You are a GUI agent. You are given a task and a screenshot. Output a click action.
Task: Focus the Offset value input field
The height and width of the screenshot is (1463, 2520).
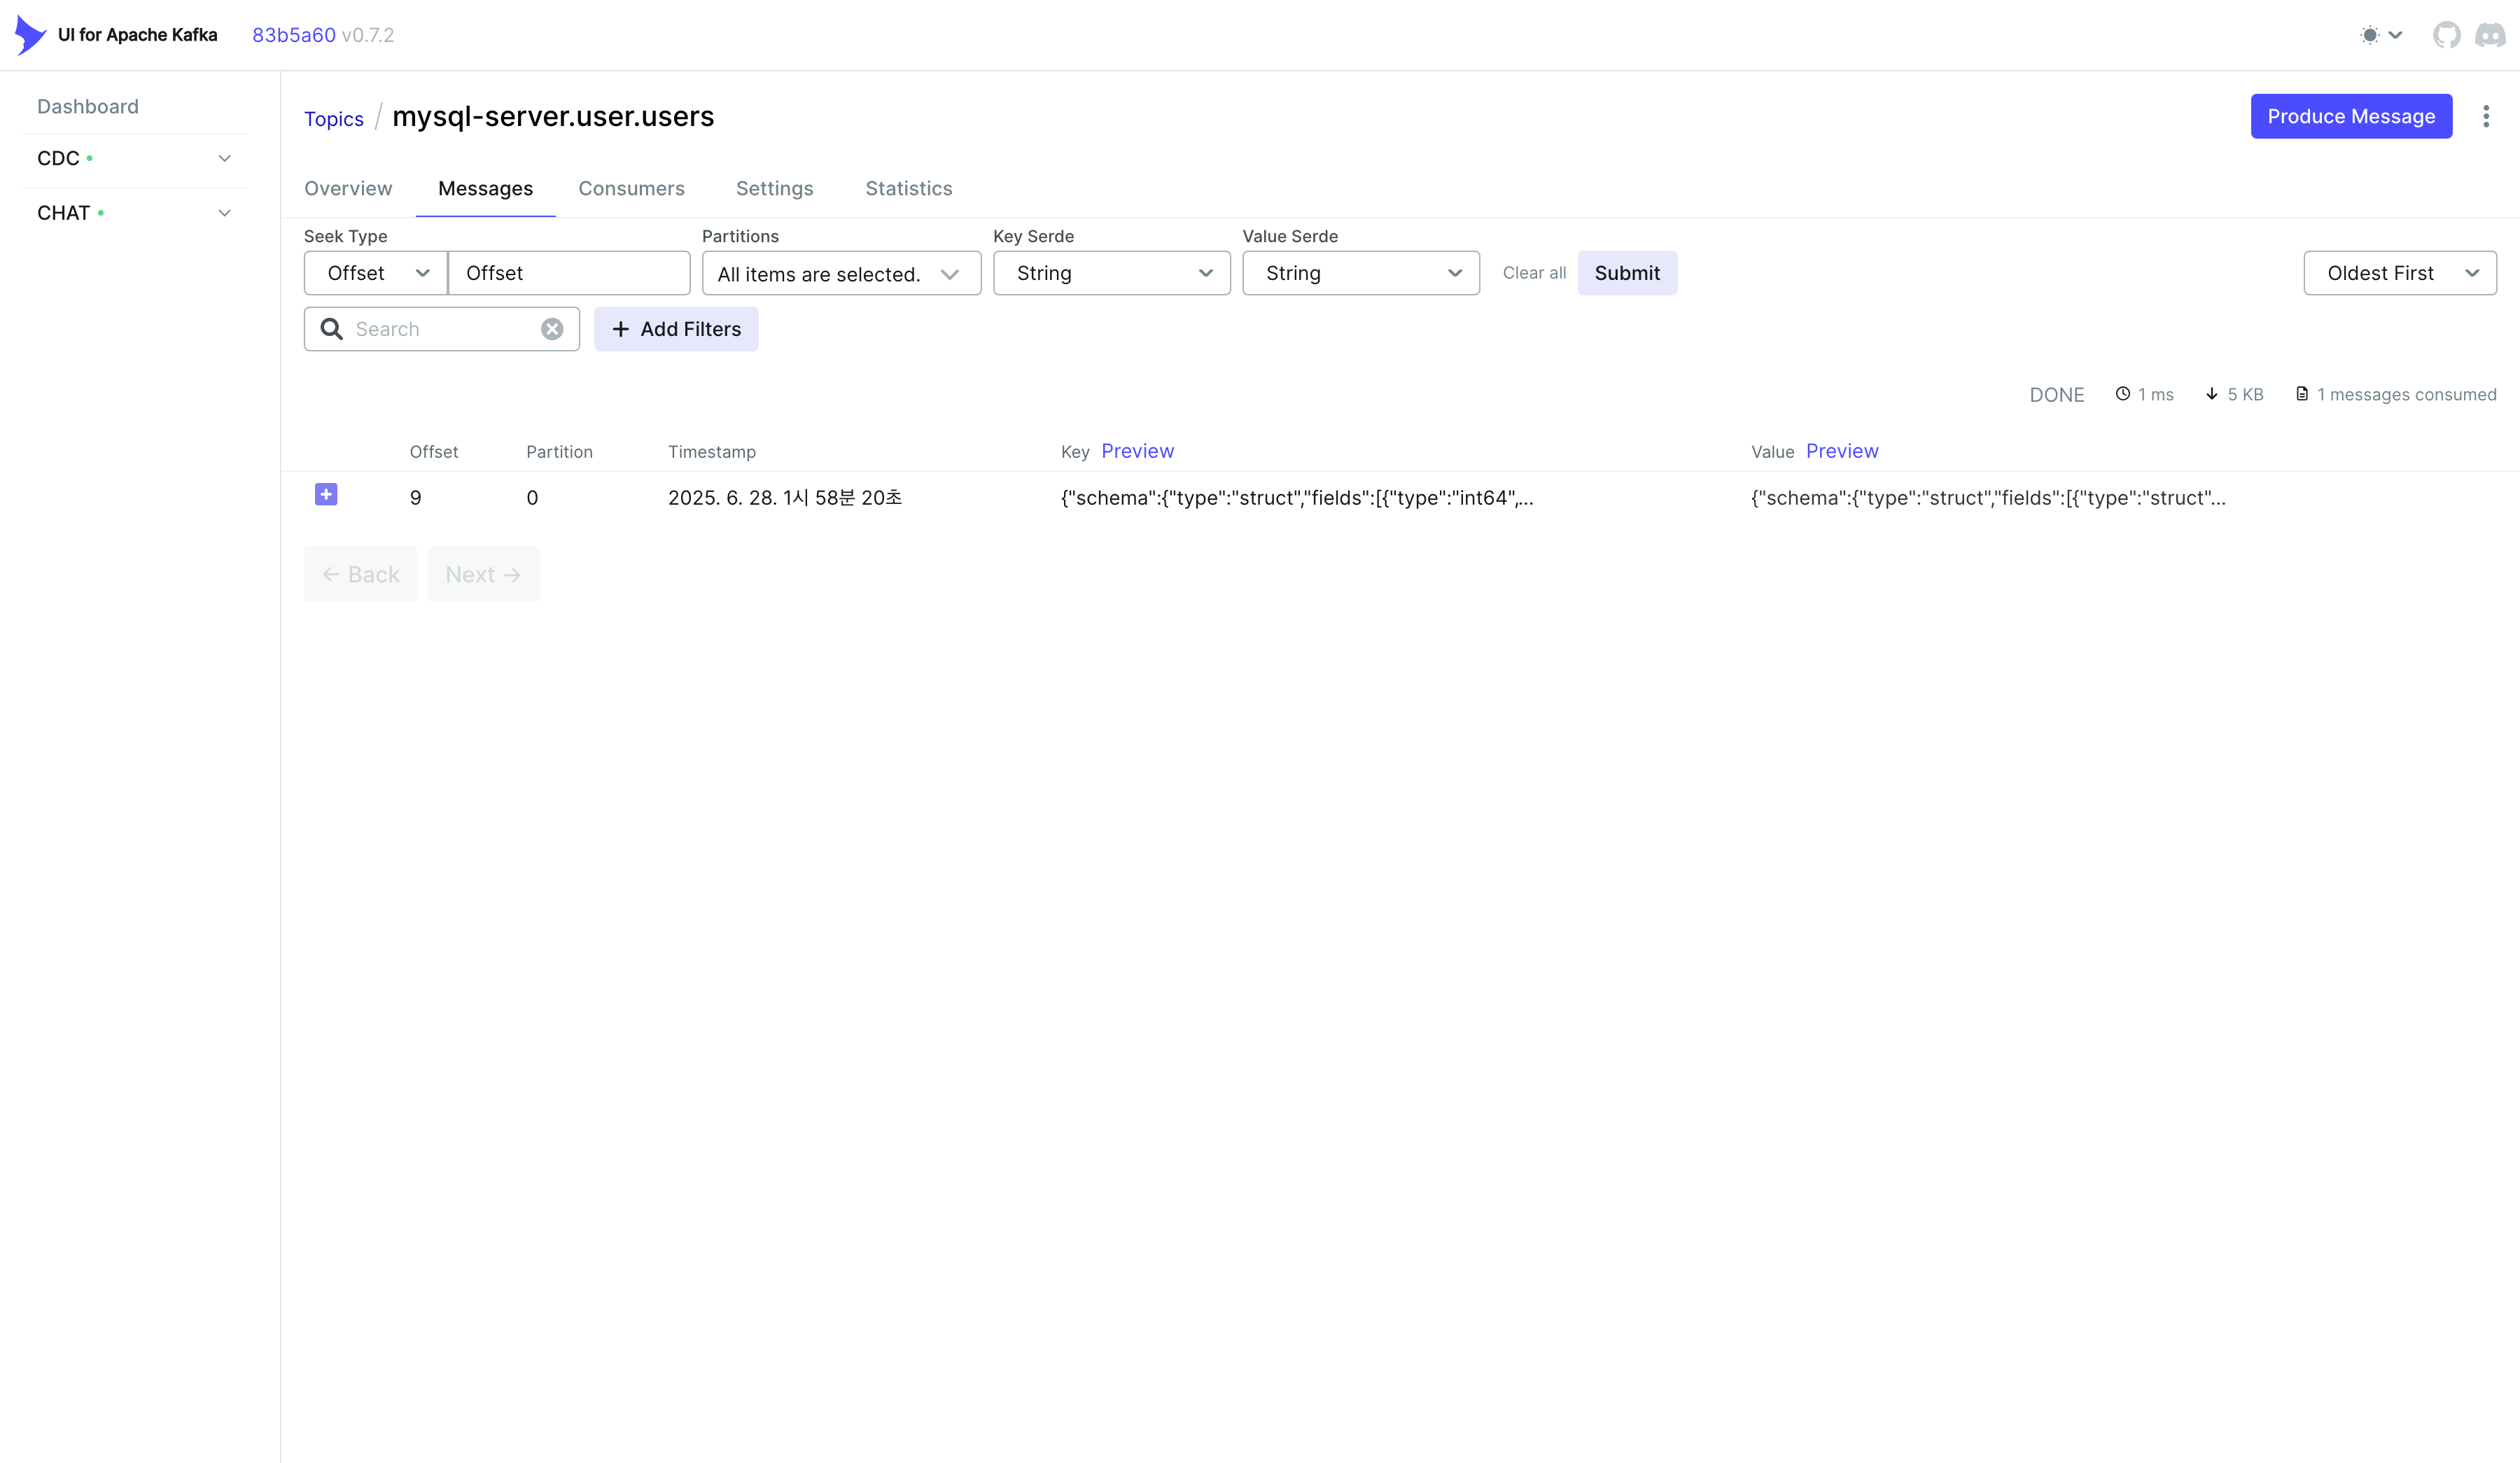(x=569, y=273)
